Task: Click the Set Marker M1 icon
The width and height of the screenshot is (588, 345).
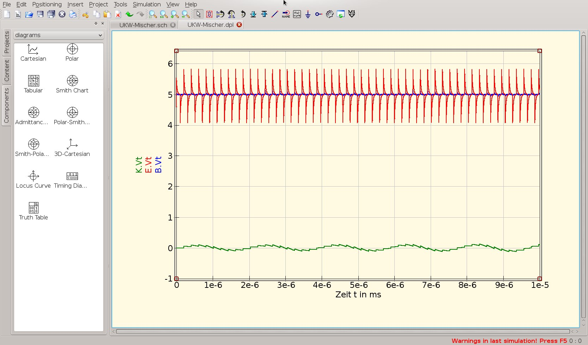Action: click(352, 14)
